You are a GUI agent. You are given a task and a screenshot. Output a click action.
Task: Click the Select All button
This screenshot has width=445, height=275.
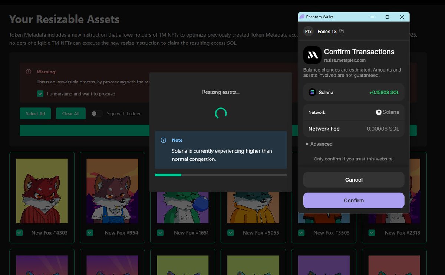35,113
